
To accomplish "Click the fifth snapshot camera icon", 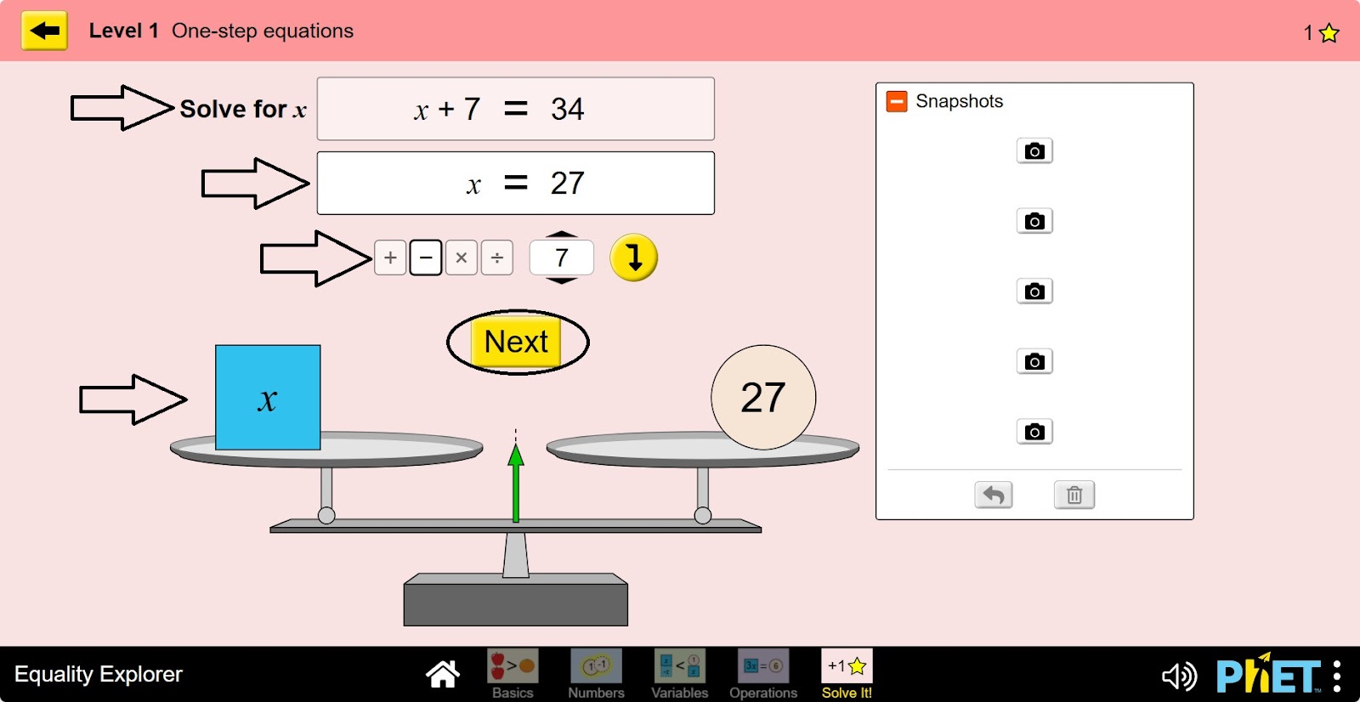I will (1034, 432).
